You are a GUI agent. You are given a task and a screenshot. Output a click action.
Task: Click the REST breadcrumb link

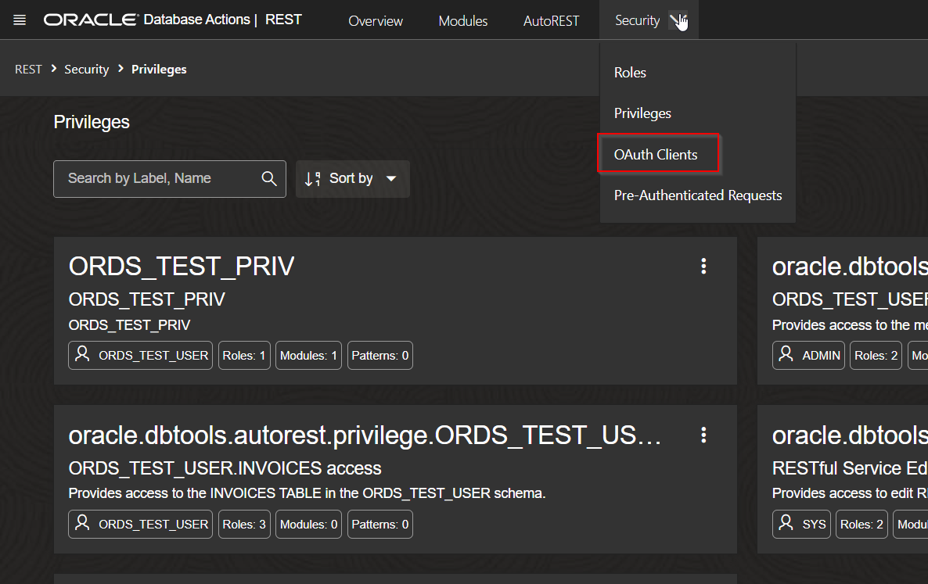(x=28, y=69)
